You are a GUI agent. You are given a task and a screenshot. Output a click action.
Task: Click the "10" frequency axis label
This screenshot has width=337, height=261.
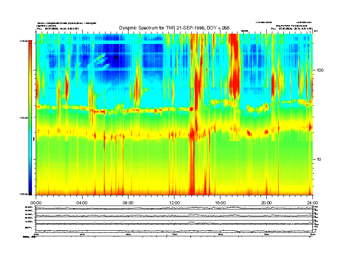click(x=319, y=159)
